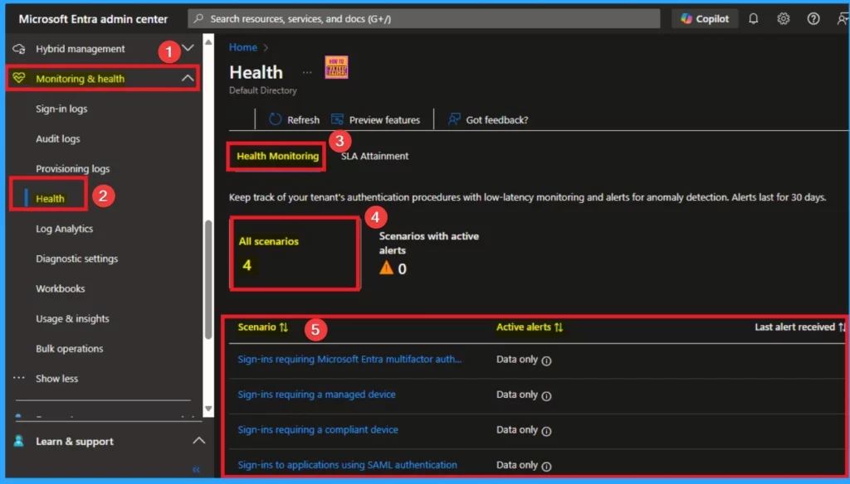Click the magnifier icon in search bar

(x=198, y=19)
